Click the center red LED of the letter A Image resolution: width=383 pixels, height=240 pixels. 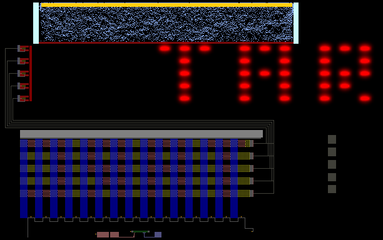(265, 73)
